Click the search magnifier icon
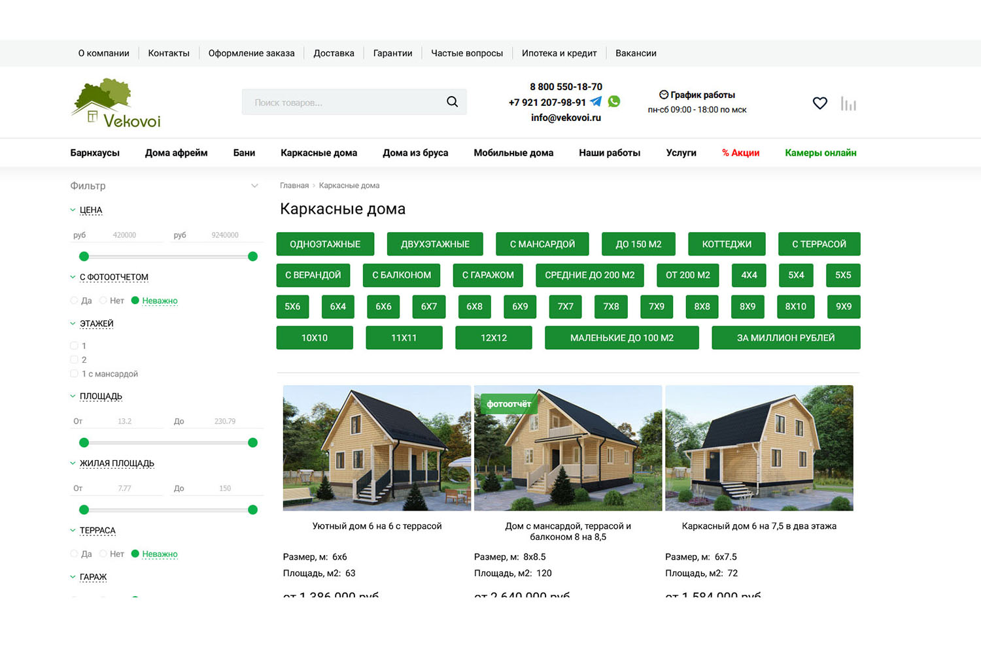The height and width of the screenshot is (653, 981). pos(452,102)
